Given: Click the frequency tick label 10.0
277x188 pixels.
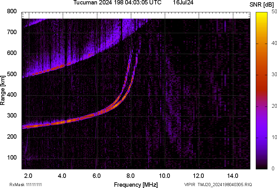Looking at the screenshot, I should click(x=164, y=176).
